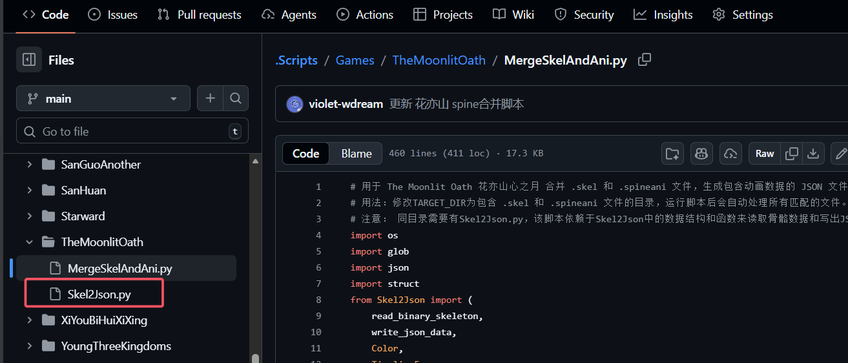
Task: Select the Code view toggle
Action: tap(306, 154)
